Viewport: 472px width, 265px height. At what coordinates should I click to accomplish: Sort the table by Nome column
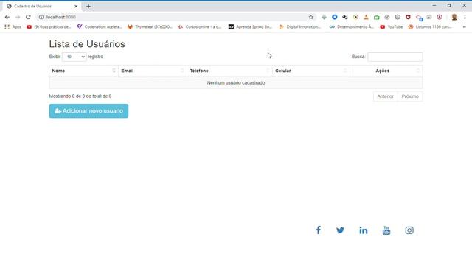(x=83, y=71)
